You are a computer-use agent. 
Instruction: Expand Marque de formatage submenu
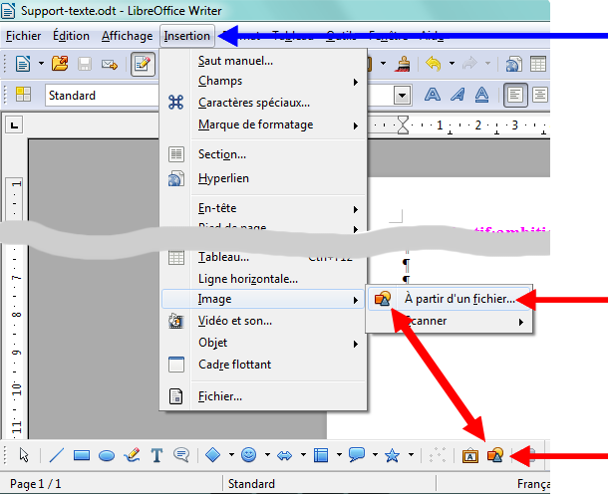tap(263, 124)
